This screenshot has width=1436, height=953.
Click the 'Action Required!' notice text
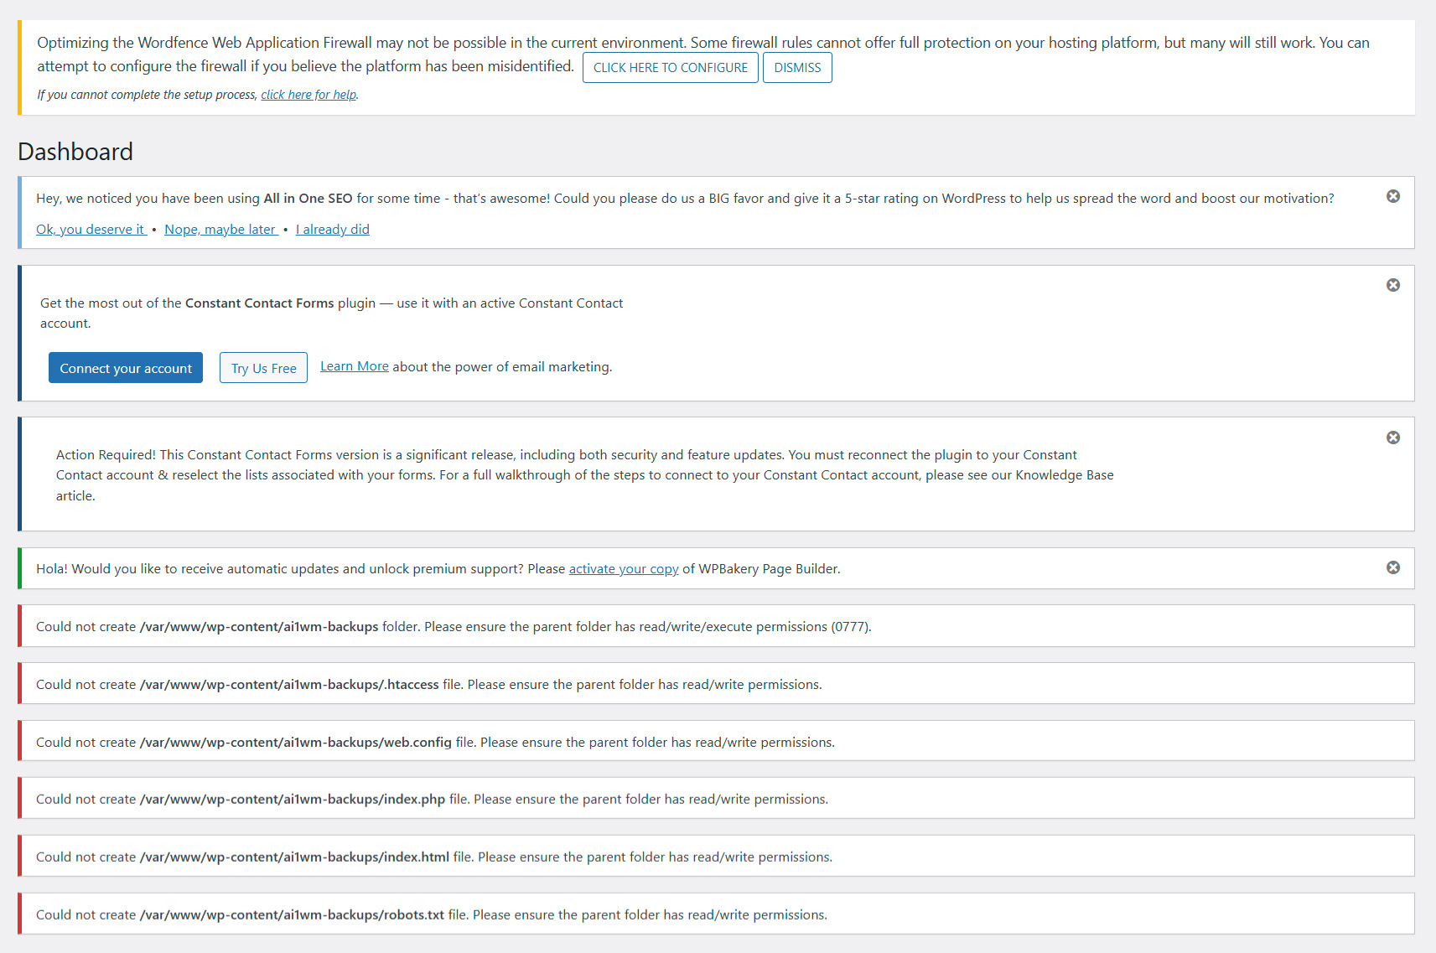point(585,475)
